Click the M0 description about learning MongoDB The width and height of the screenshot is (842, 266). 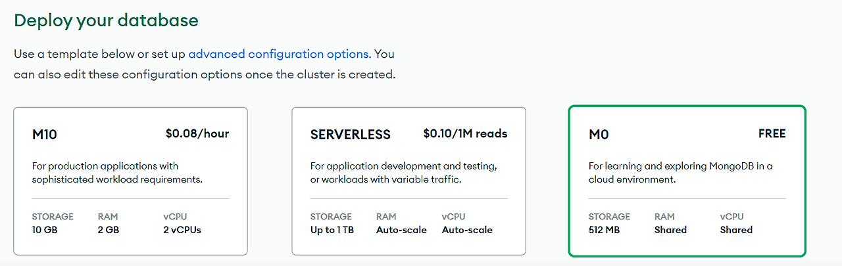(681, 172)
